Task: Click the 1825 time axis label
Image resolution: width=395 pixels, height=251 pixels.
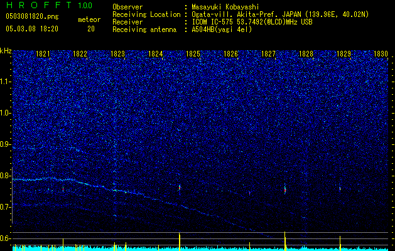Action: (193, 54)
